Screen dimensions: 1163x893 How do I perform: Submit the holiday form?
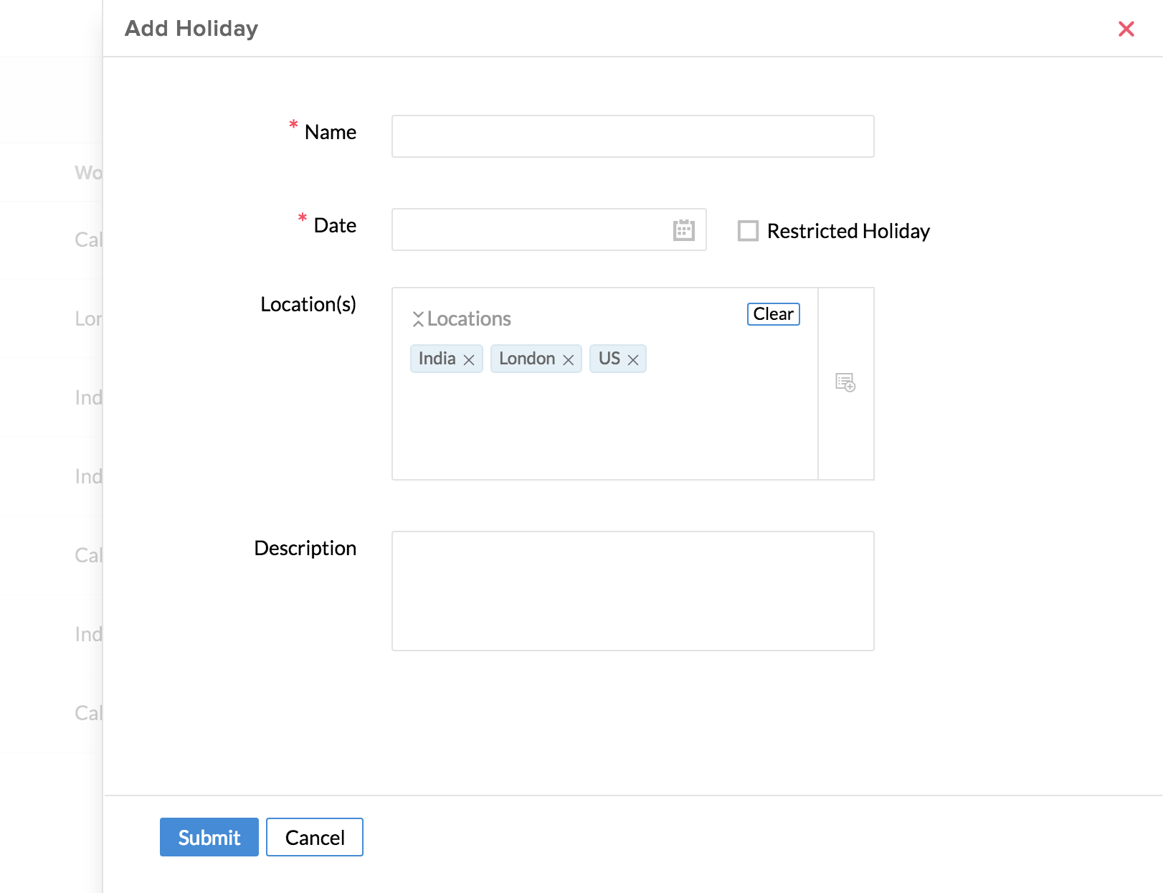(x=209, y=837)
